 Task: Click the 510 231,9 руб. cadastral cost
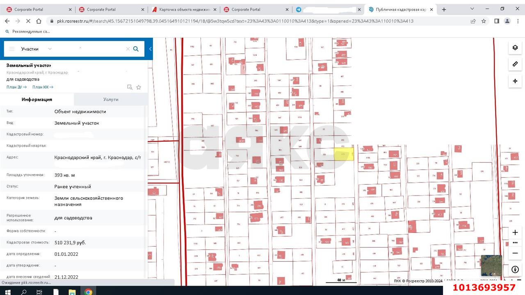point(70,243)
